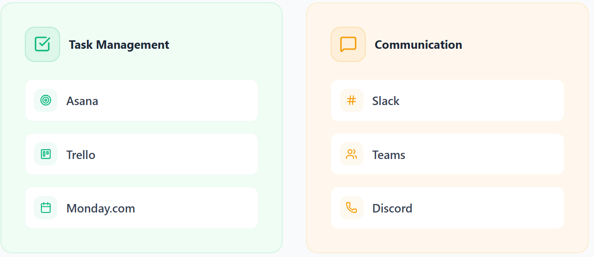Click the "Communication" heading
The height and width of the screenshot is (257, 594).
418,45
